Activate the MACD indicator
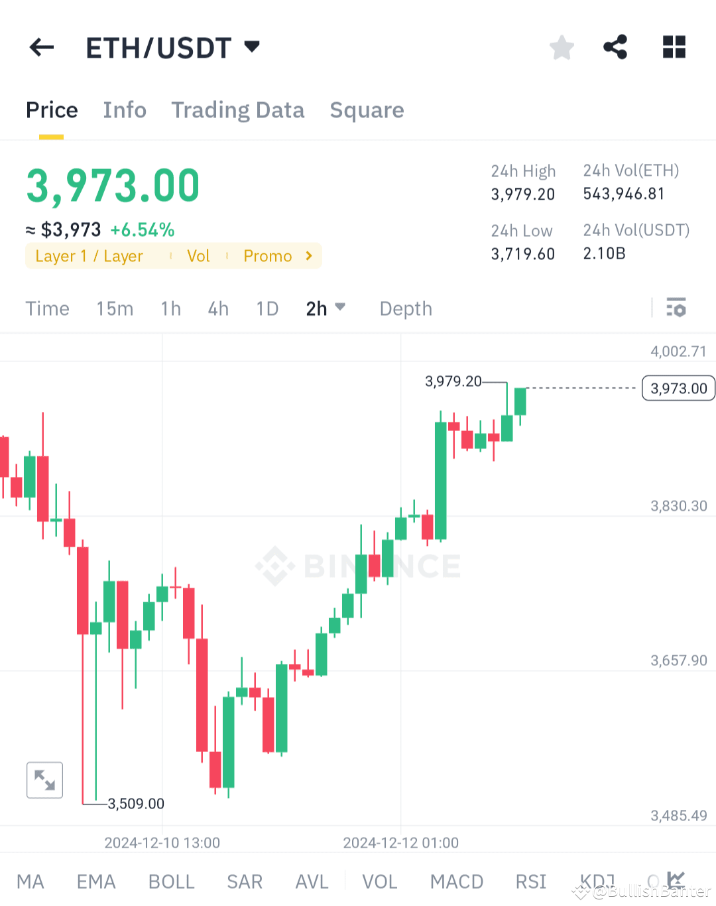The image size is (716, 906). (457, 881)
